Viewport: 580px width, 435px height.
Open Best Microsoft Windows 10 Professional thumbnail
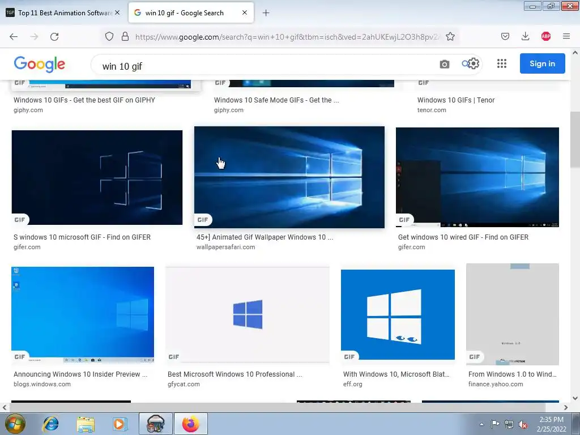247,315
